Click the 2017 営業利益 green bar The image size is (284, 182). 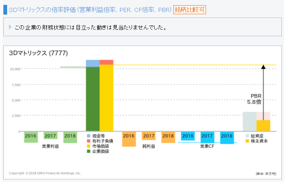[51, 135]
